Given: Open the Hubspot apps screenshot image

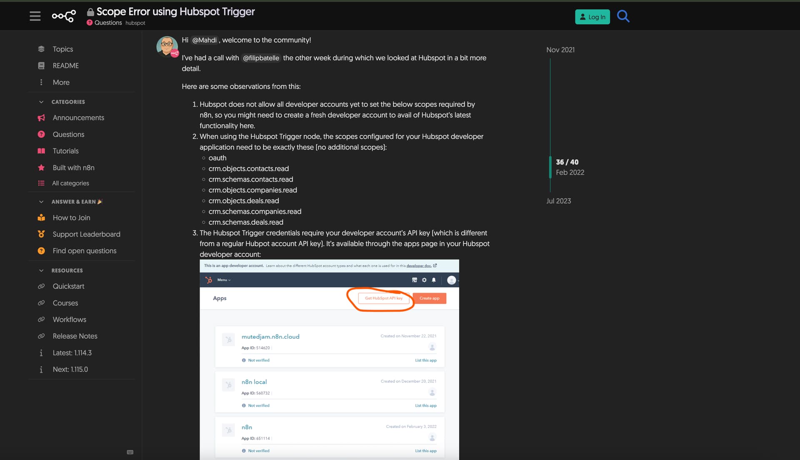Looking at the screenshot, I should [329, 359].
